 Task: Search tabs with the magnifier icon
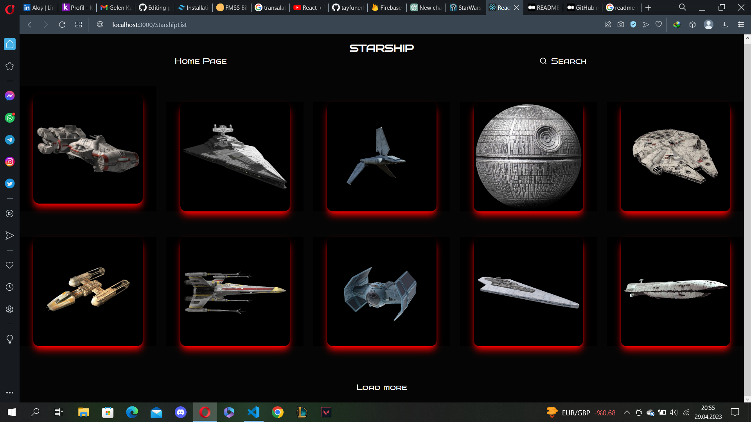[x=683, y=7]
